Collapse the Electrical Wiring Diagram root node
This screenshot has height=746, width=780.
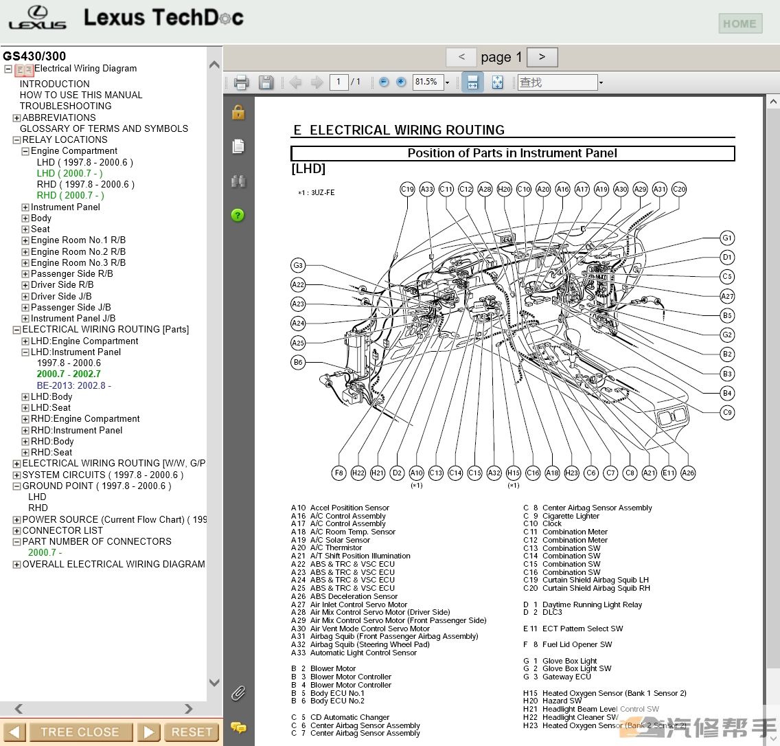coord(8,69)
